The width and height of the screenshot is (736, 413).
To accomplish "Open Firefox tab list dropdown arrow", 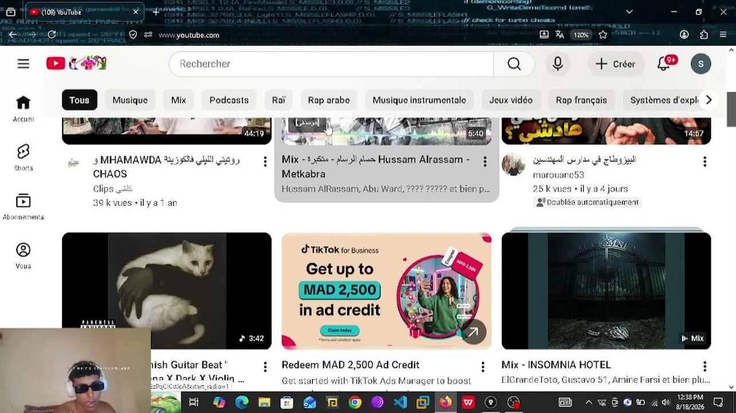I will tap(629, 12).
